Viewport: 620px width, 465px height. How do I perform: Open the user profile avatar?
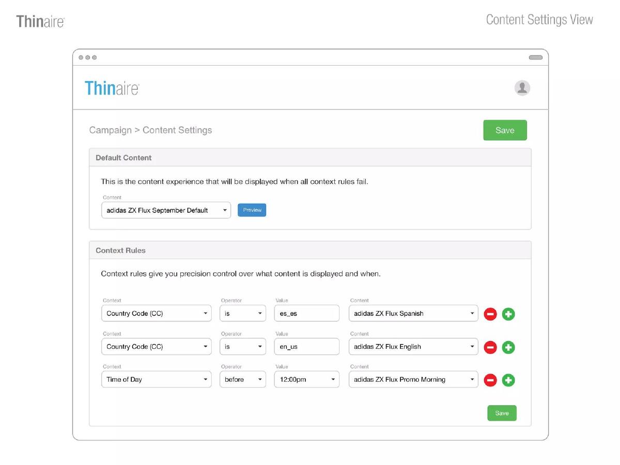522,88
